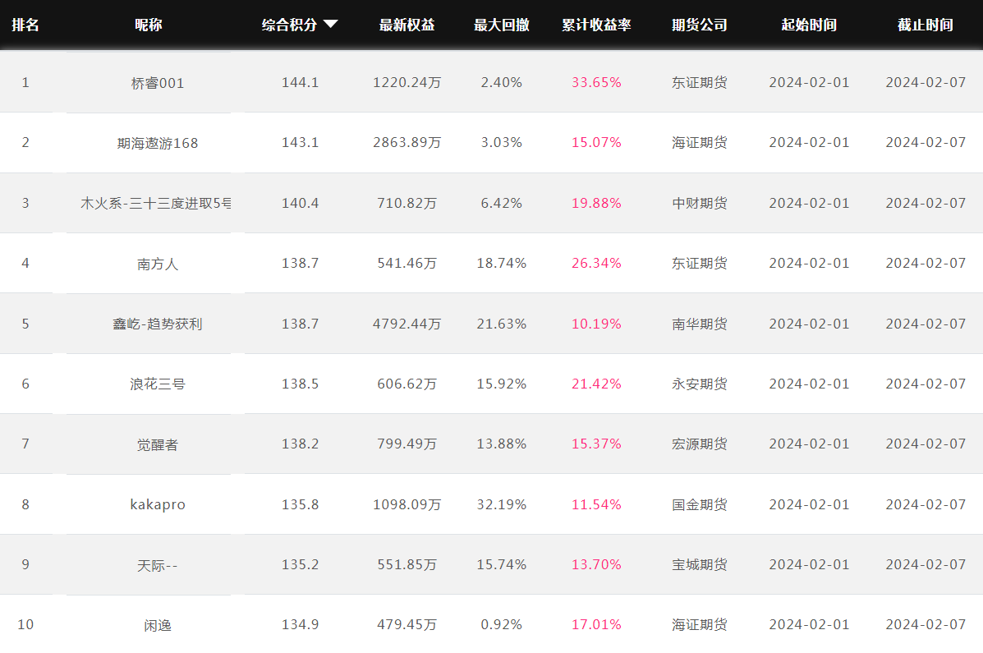Click 东证期货 in the 桥睿001 row

700,82
